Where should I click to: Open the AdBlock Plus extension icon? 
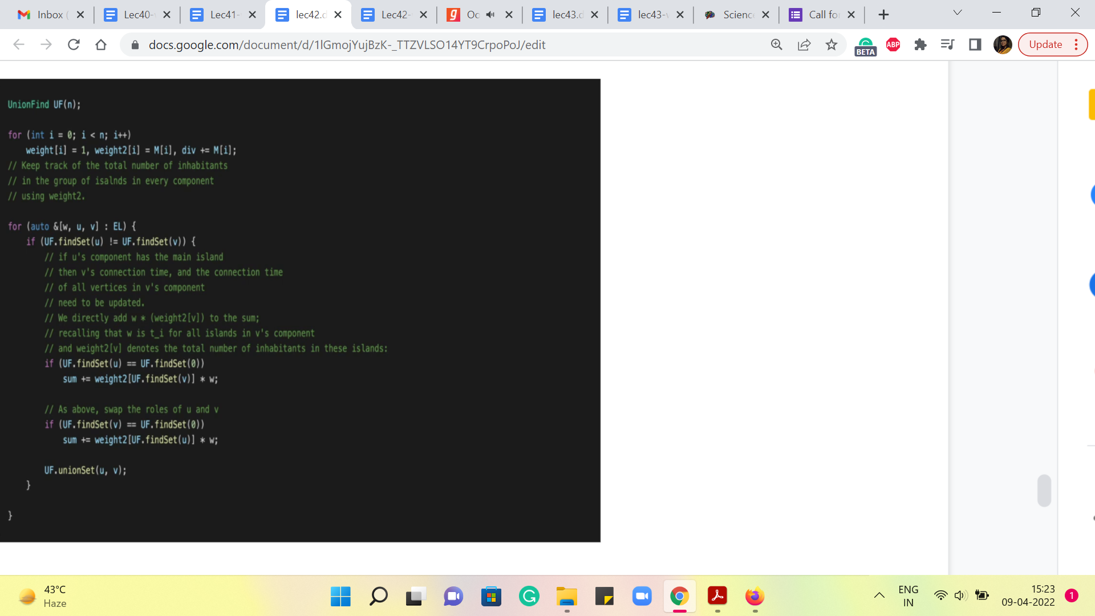[893, 44]
